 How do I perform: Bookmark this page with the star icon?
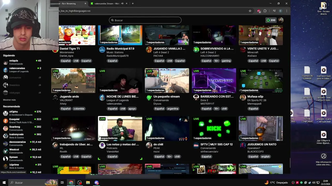tap(250, 11)
